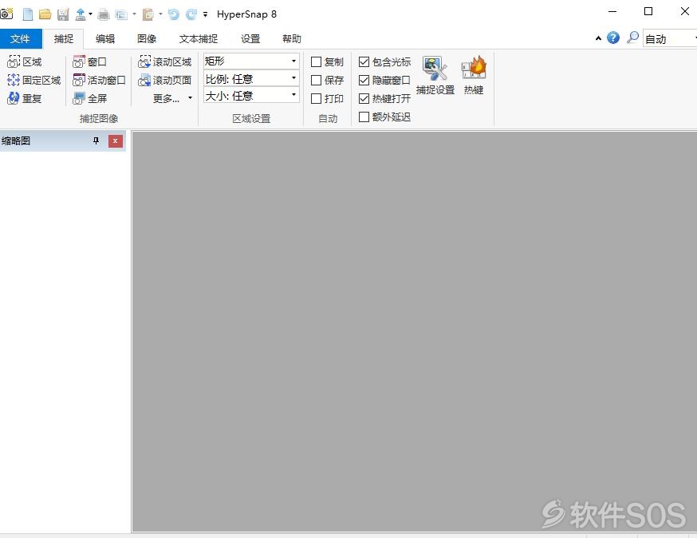Switch to the Help (帮助) tab
The image size is (697, 538).
292,39
